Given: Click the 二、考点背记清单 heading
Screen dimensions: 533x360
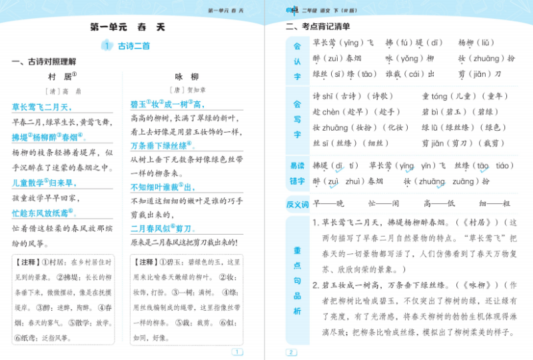Looking at the screenshot, I should [318, 27].
